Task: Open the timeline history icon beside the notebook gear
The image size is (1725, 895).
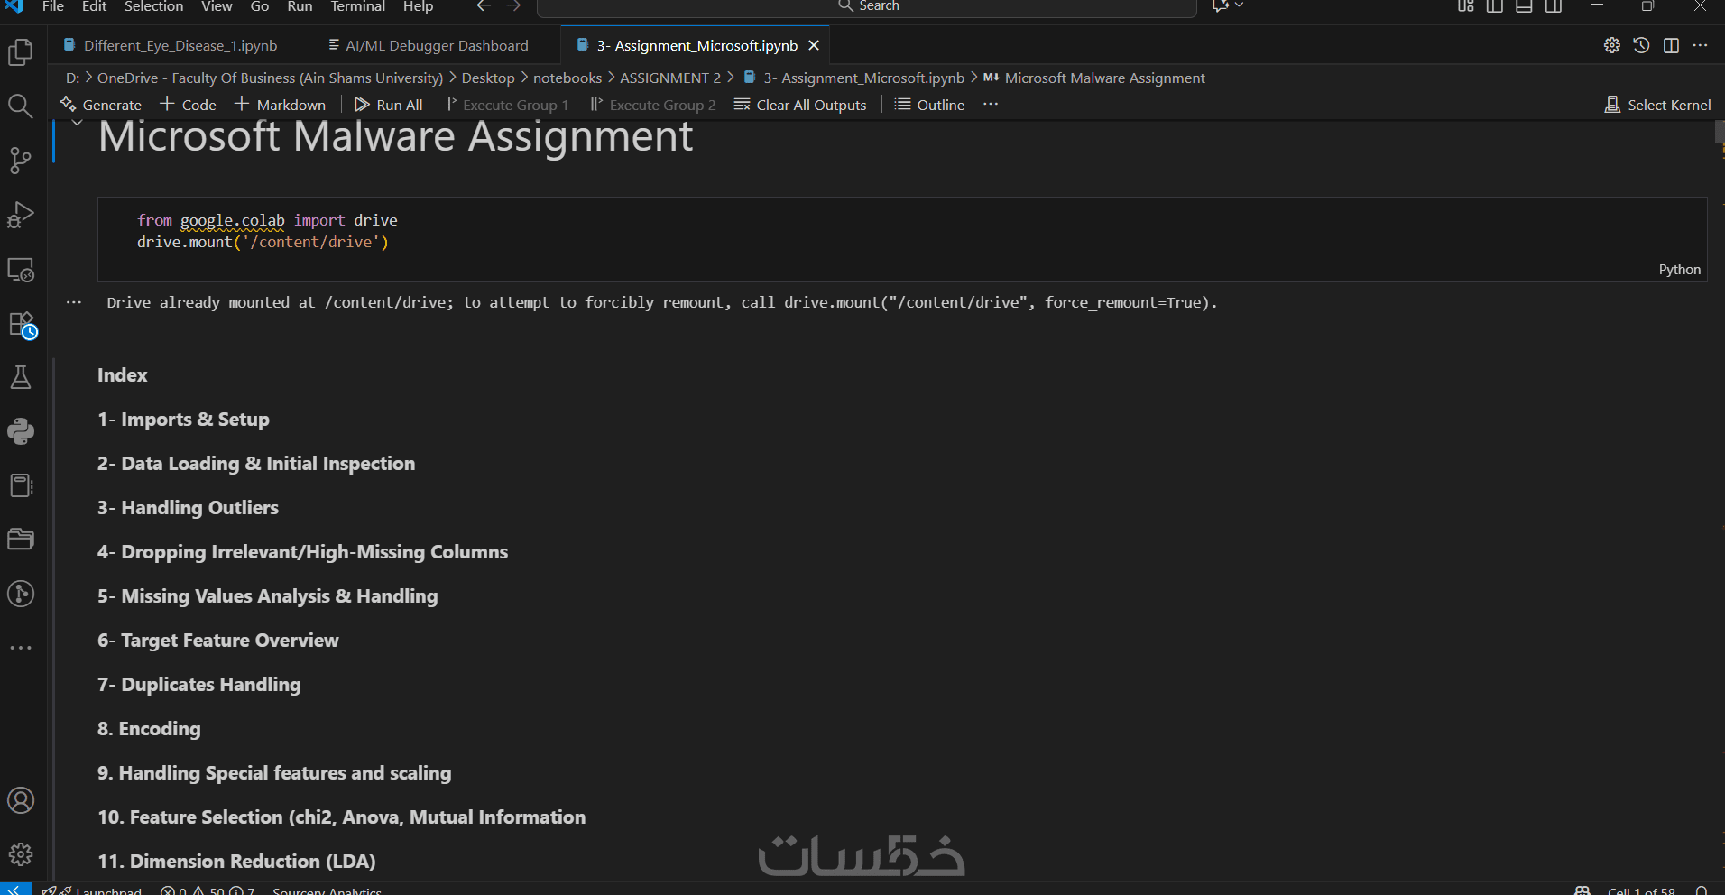Action: 1641,45
